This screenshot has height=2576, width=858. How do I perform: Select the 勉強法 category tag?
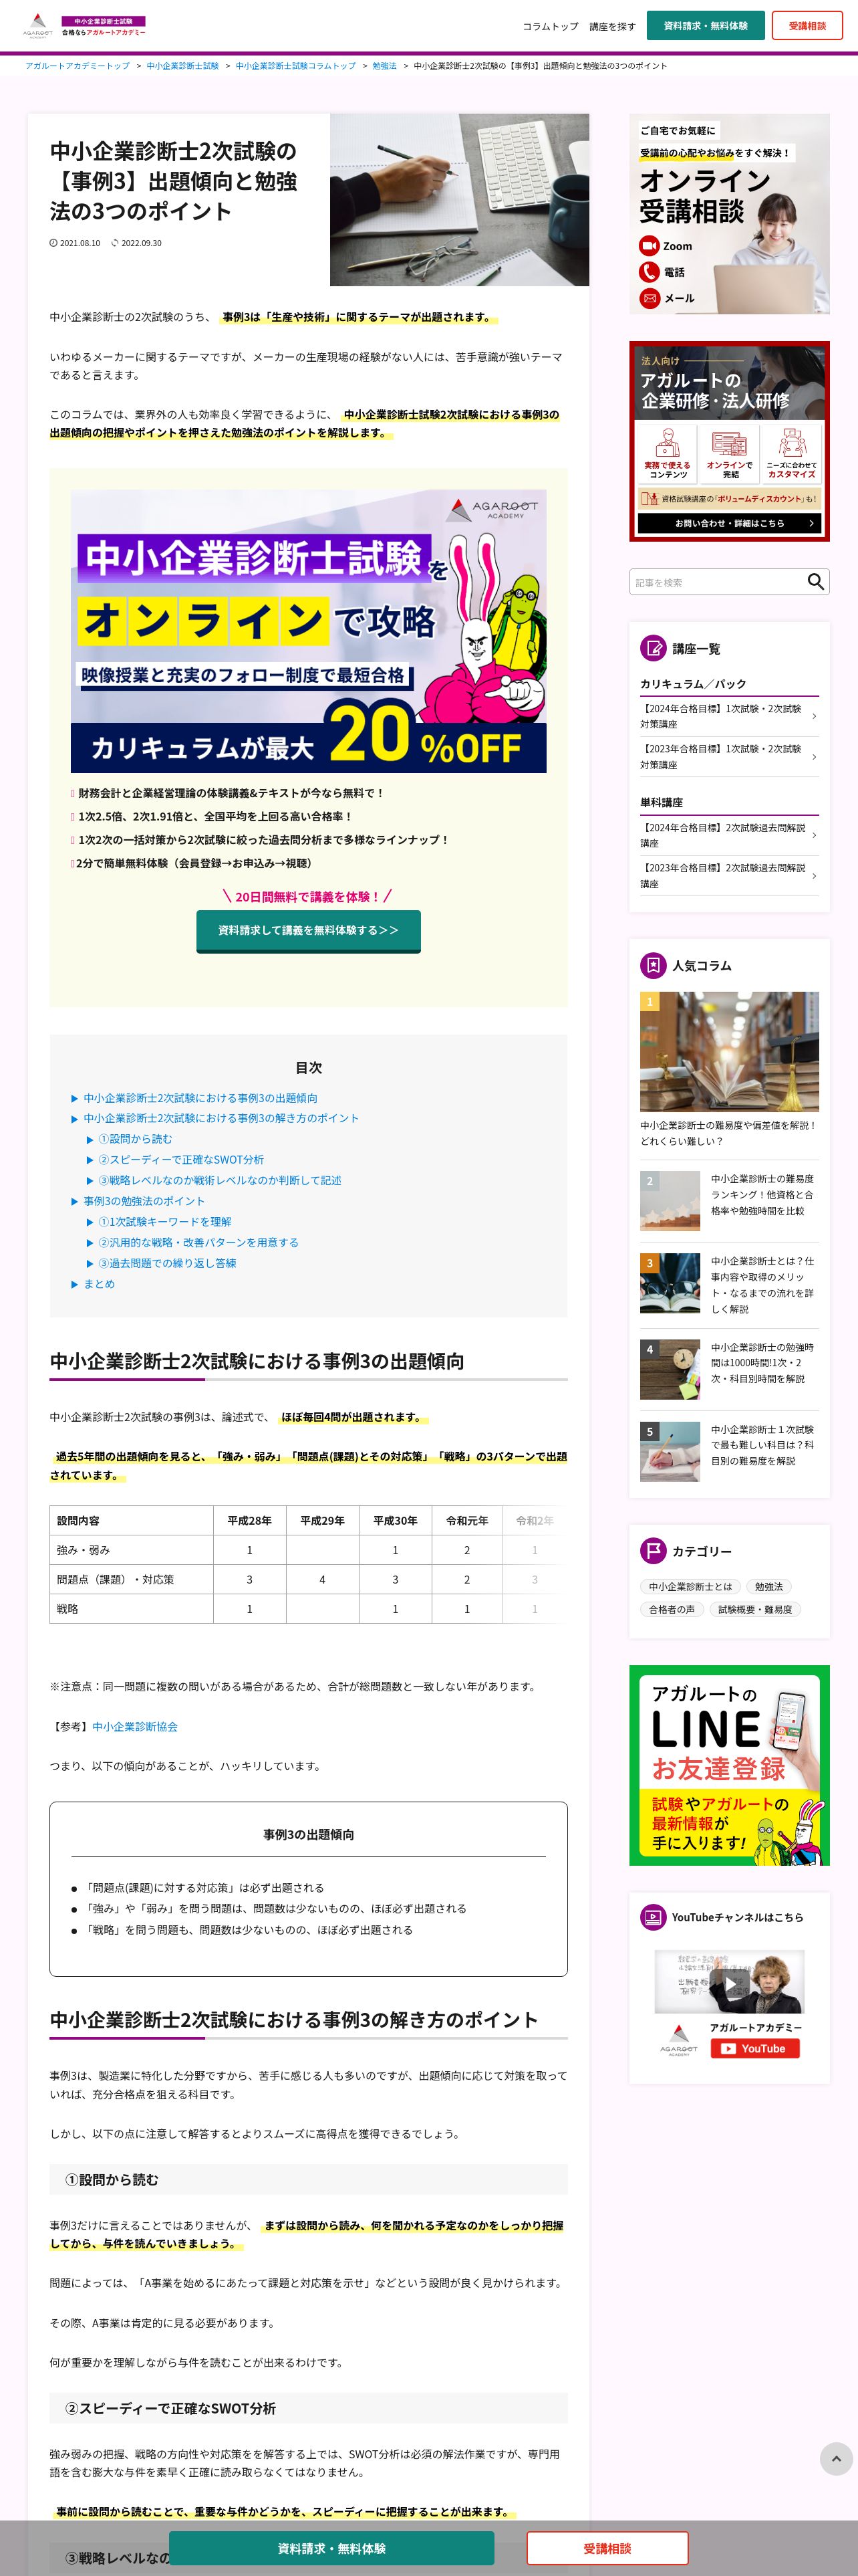point(768,1587)
